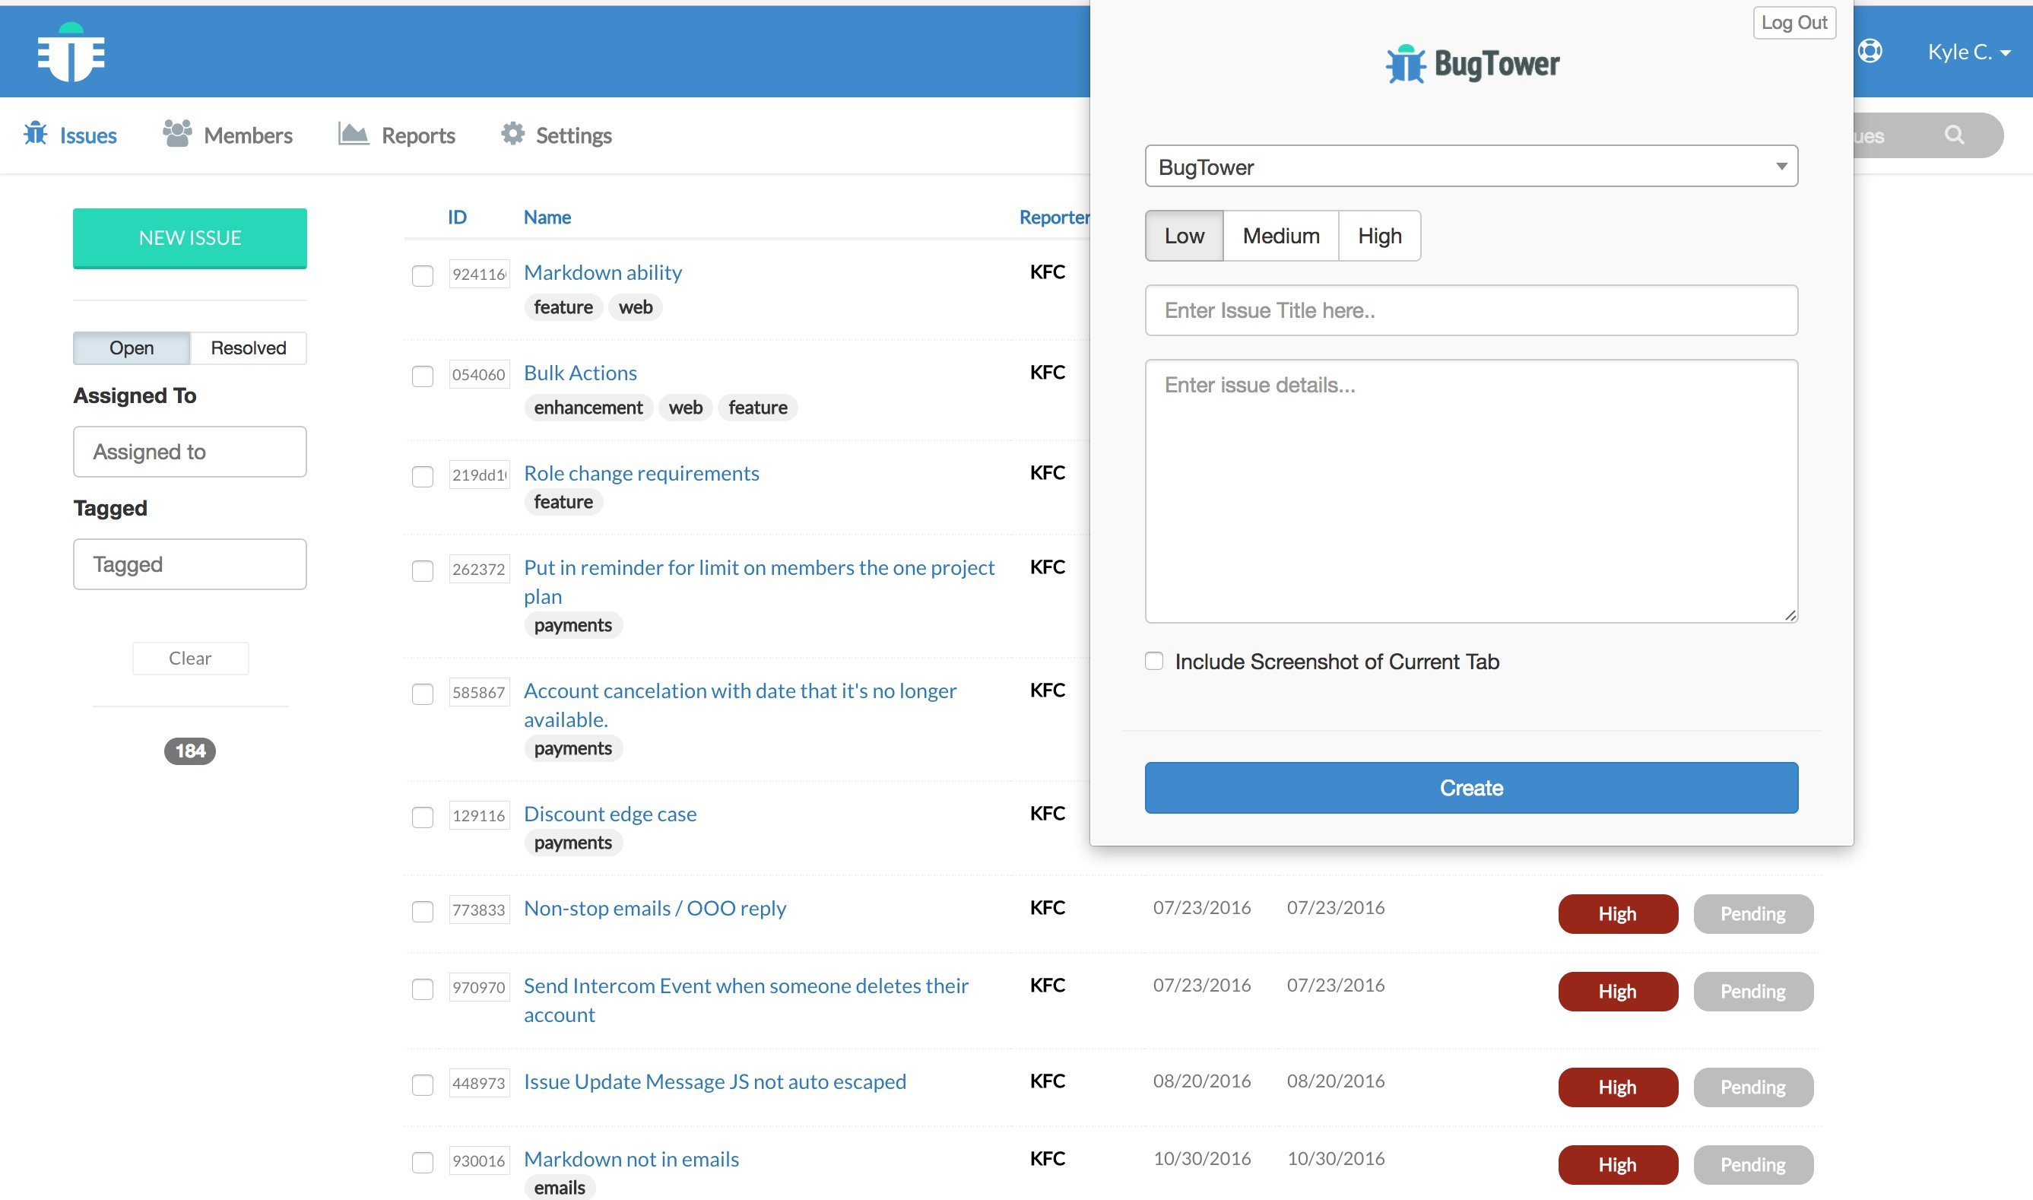Open the Markdown ability issue
Screen dimensions: 2033x1200
pos(602,272)
